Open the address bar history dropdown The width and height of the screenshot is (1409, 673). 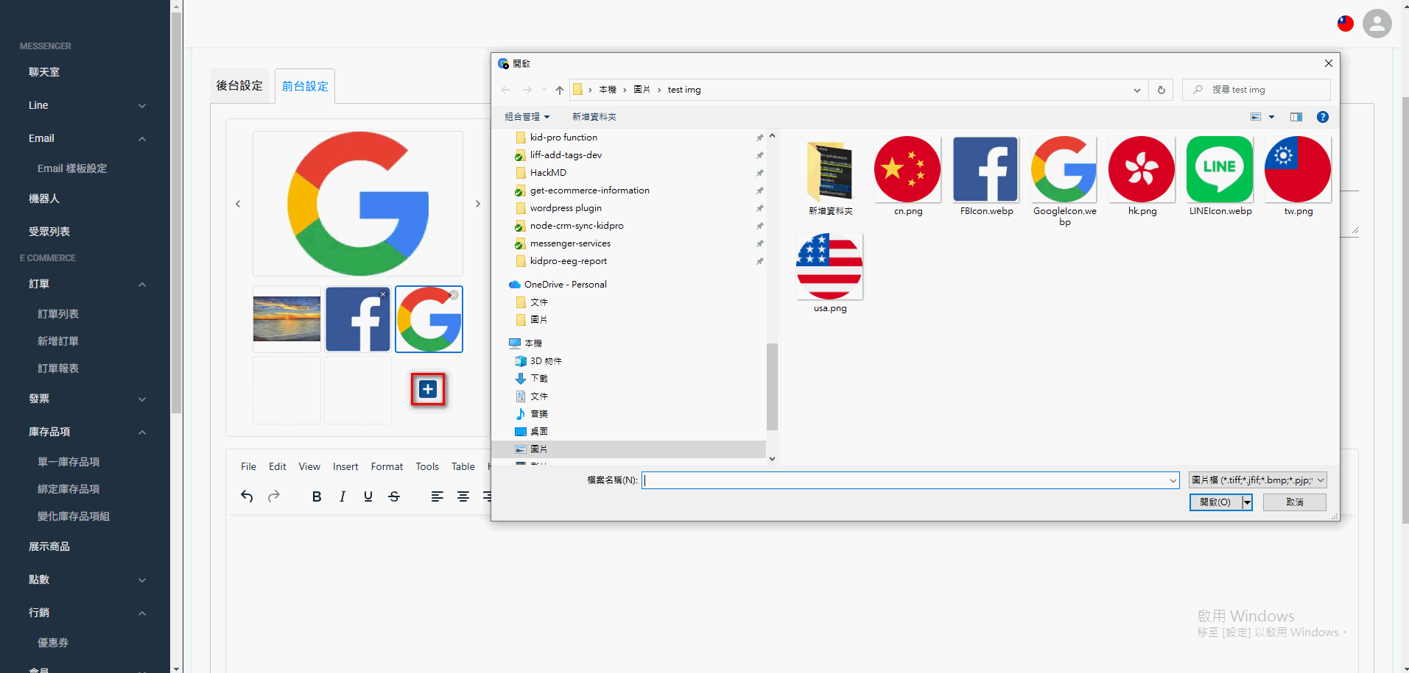1137,90
